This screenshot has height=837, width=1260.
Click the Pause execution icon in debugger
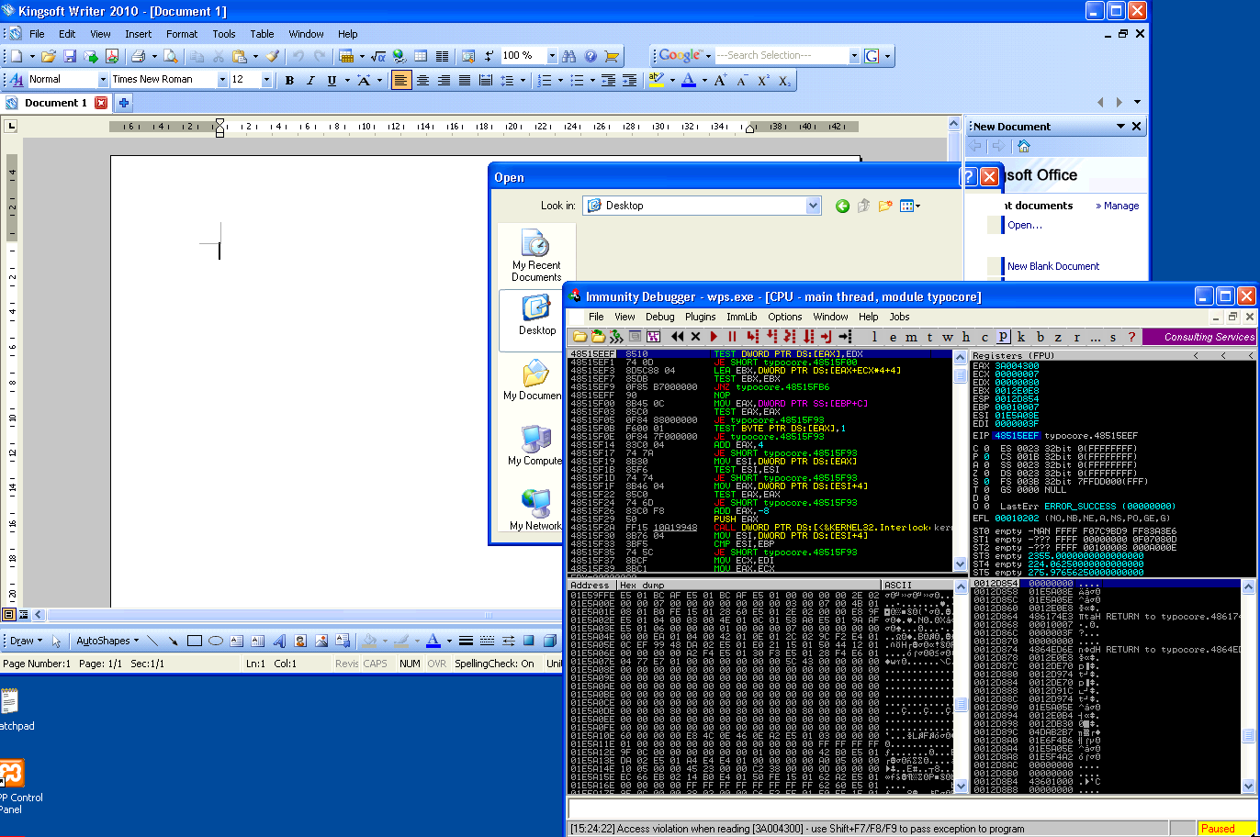click(732, 337)
